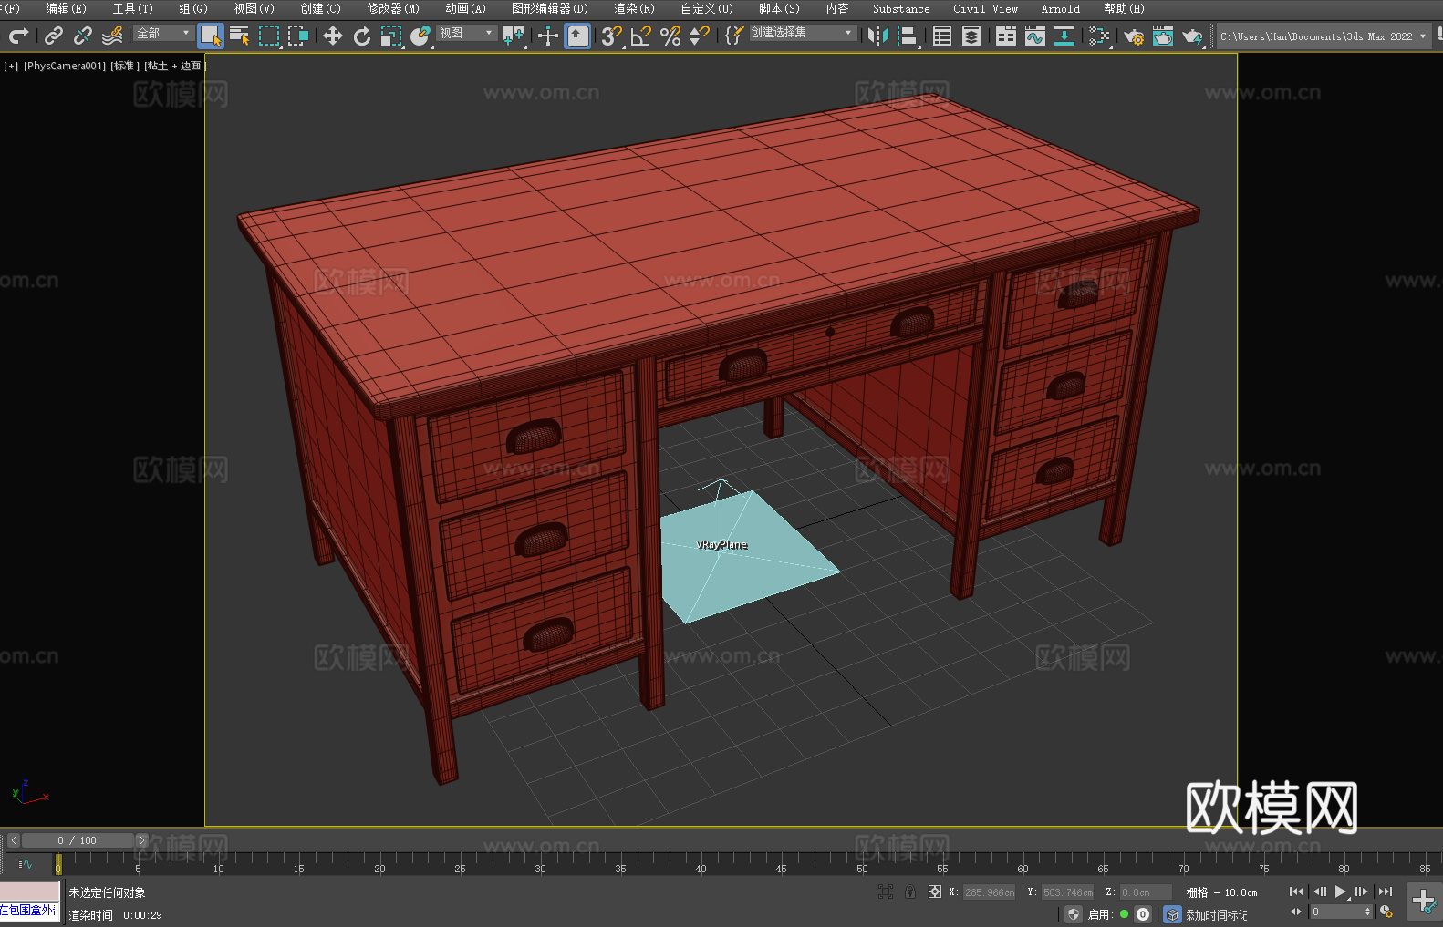Click the [PhysCamera001] viewport label

click(65, 66)
